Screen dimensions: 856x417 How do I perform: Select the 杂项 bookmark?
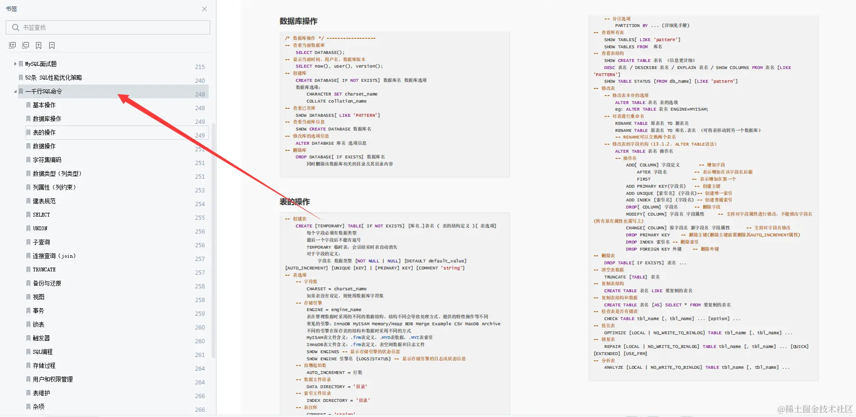click(38, 407)
